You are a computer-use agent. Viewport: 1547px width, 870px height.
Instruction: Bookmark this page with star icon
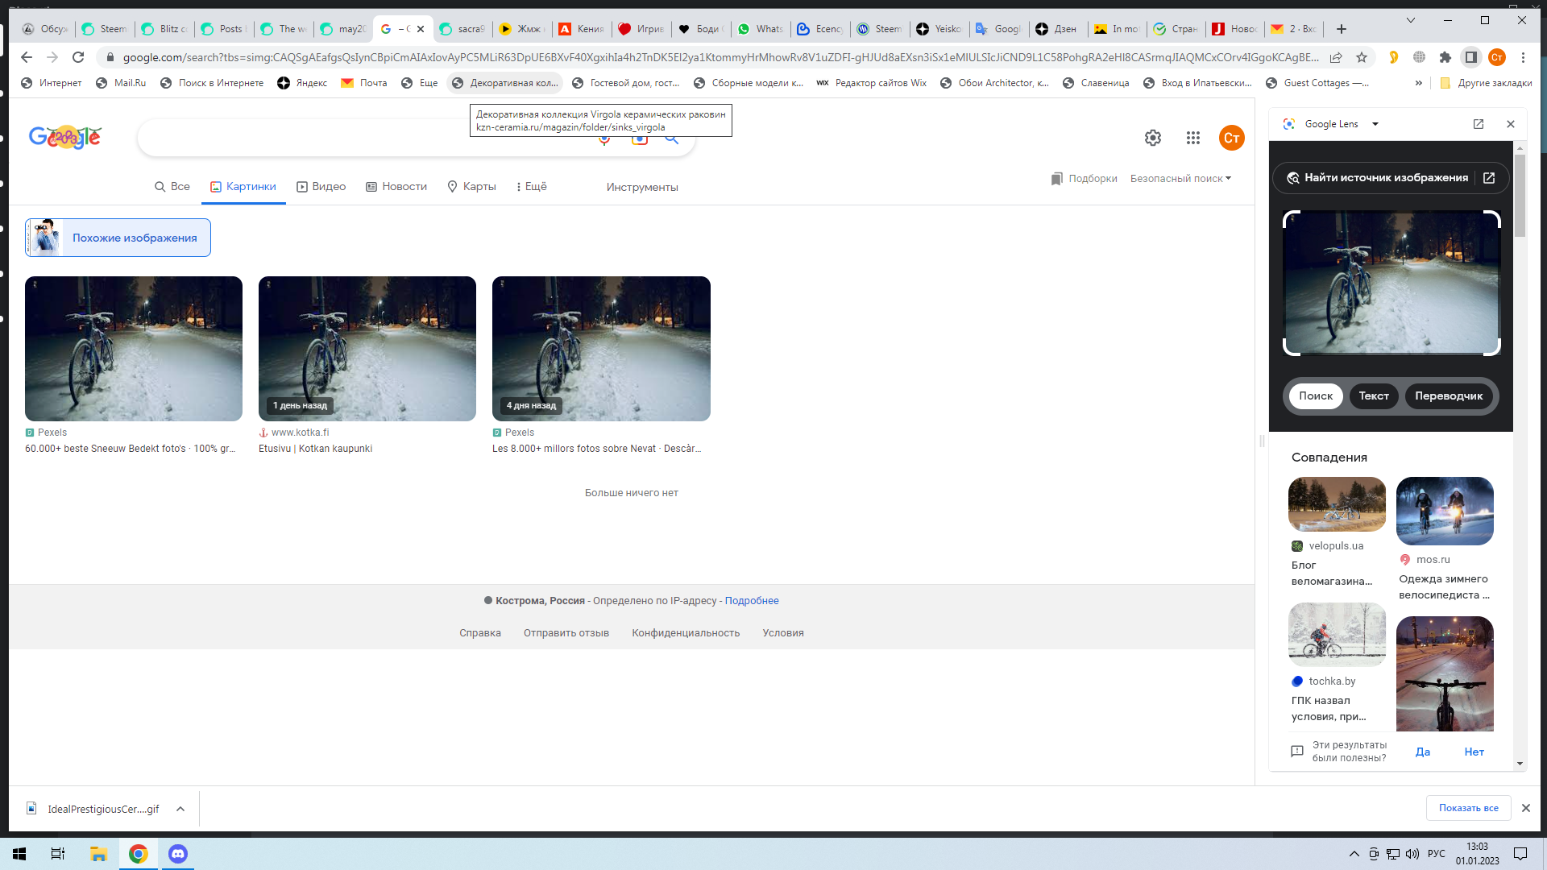(1362, 57)
